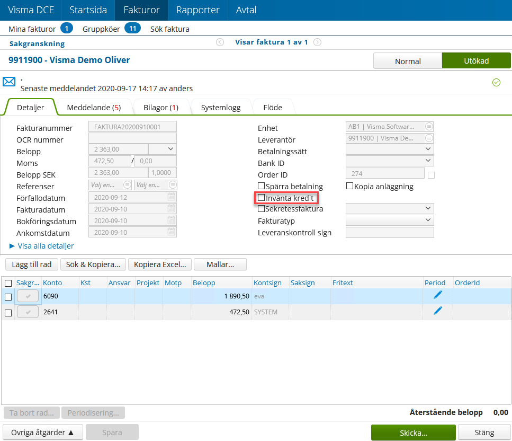Open the Rapporter menu
512x441 pixels.
(197, 10)
